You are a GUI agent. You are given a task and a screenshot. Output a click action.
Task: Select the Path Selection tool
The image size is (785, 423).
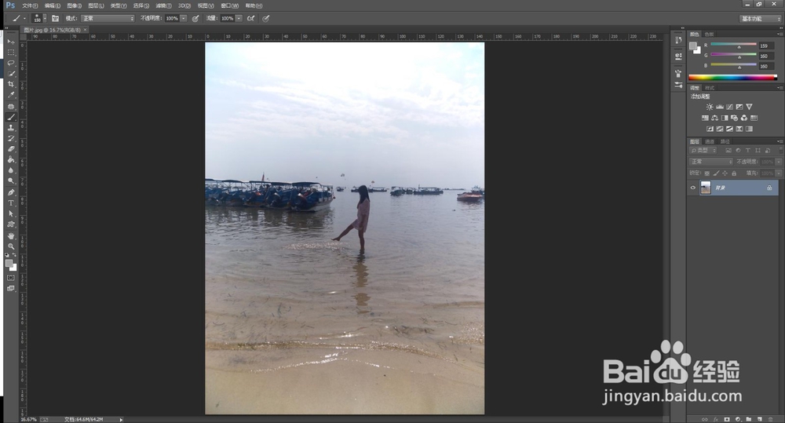(x=11, y=213)
